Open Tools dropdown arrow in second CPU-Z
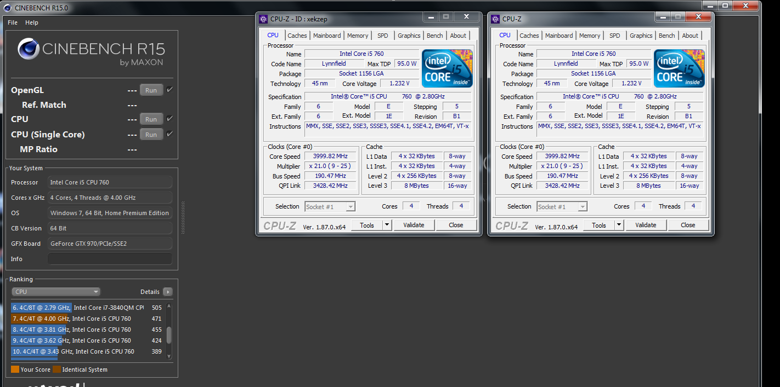This screenshot has height=387, width=780. click(619, 225)
